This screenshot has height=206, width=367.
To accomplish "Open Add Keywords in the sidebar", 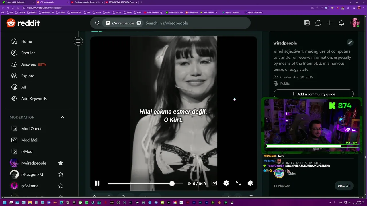I will (29, 99).
